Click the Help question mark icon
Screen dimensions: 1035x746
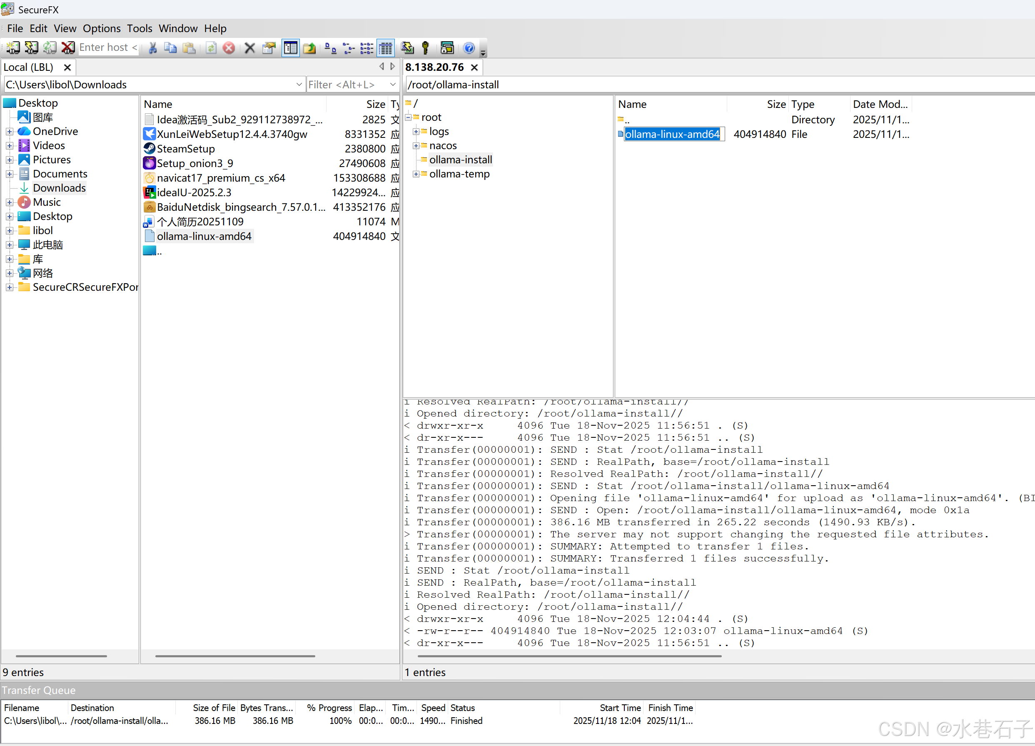coord(469,47)
